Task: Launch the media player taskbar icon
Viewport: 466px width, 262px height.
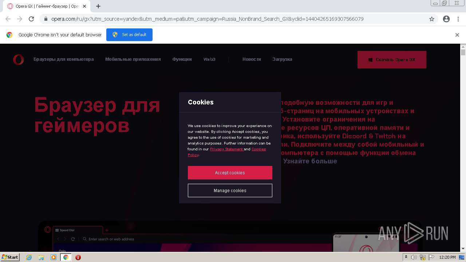Action: tap(54, 257)
